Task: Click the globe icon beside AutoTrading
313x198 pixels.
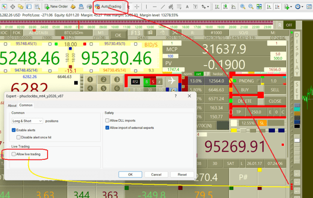Action: (x=89, y=7)
